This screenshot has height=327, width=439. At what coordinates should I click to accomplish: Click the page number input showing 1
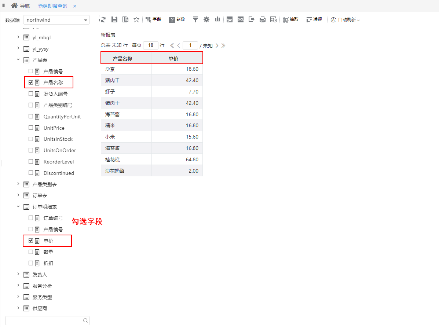point(190,45)
